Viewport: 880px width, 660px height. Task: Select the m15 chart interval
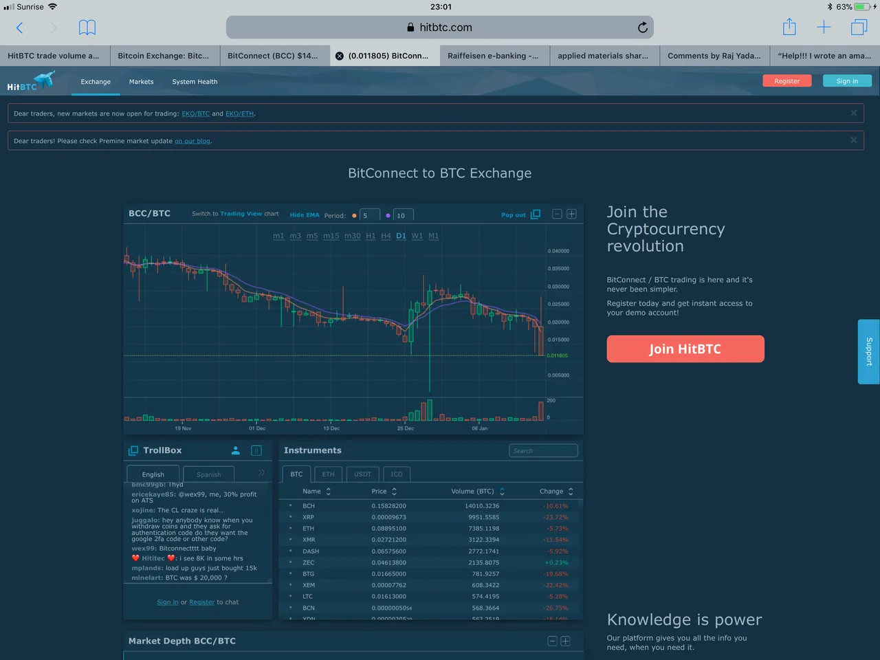tap(331, 236)
